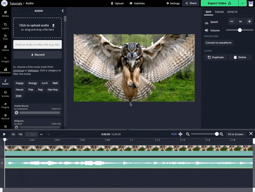Viewport: 255px width, 192px height.
Task: Open the Elements panel
Action: click(5, 71)
